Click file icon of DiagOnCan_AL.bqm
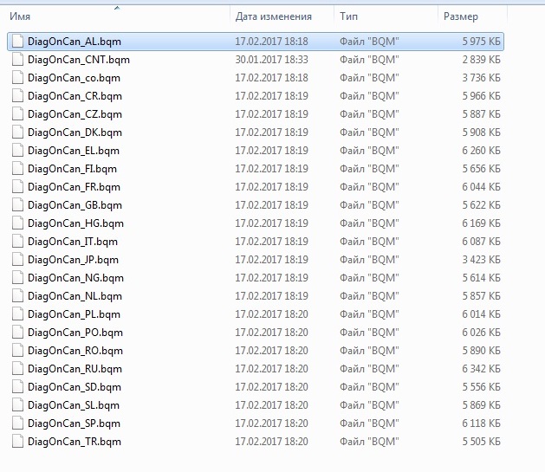545x472 pixels. [x=17, y=42]
